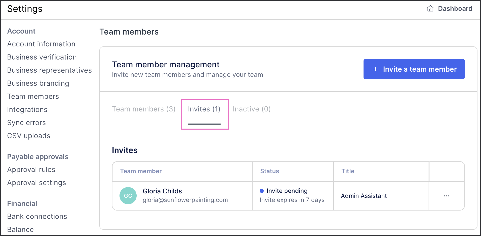Screen dimensions: 481x236
Task: Switch to Team members (3) tab
Action: (144, 109)
